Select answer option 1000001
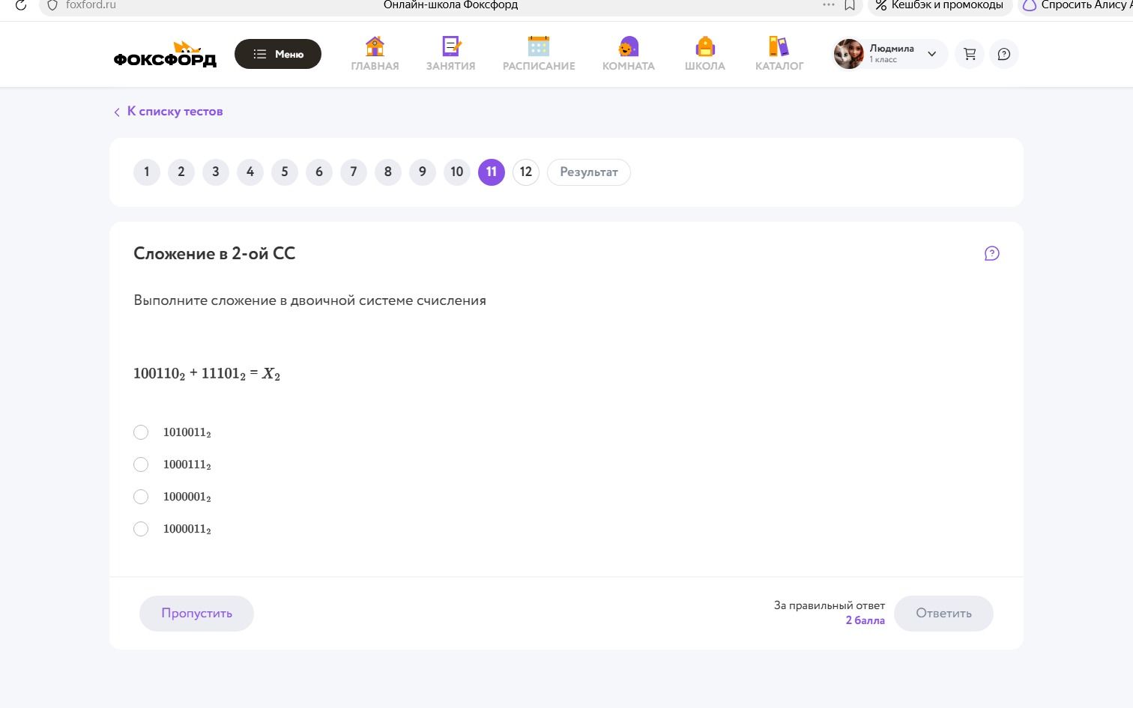Screen dimensions: 1133x708 (x=141, y=497)
